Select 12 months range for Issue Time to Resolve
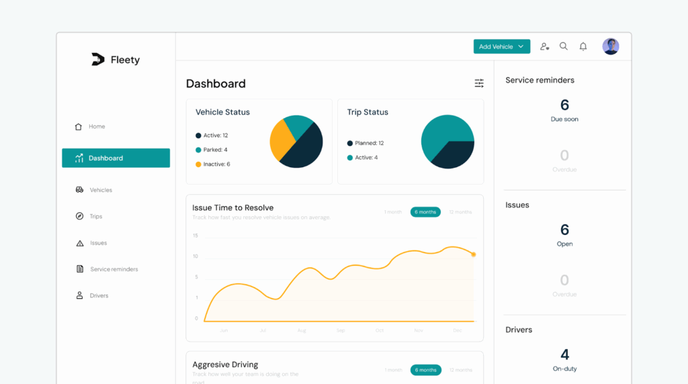688x384 pixels. pyautogui.click(x=460, y=212)
